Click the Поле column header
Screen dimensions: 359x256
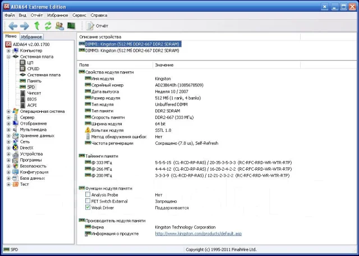pyautogui.click(x=115, y=65)
